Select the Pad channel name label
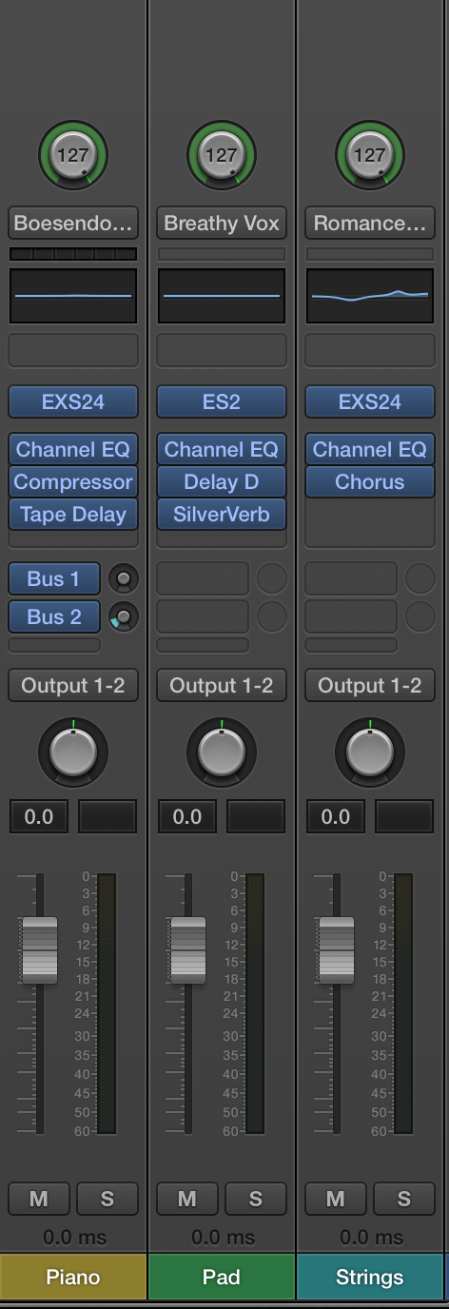 coord(222,1277)
